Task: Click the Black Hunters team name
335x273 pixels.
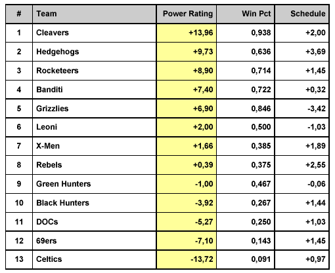Action: coord(63,203)
